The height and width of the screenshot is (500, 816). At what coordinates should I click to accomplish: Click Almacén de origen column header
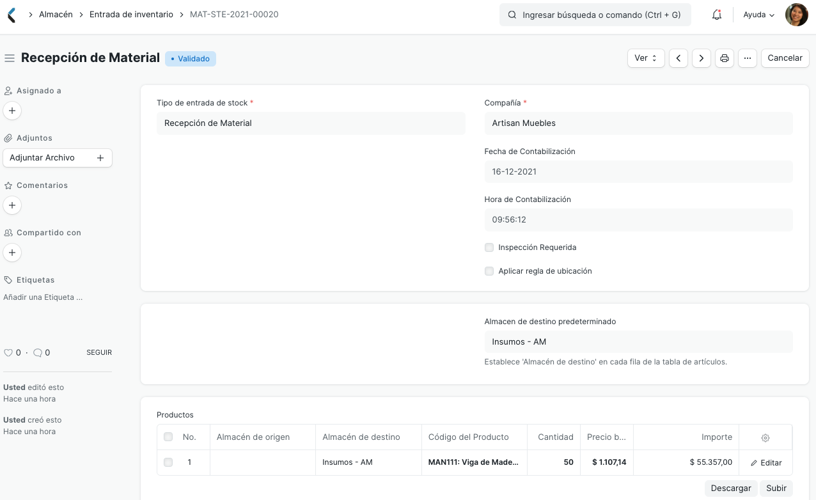(263, 437)
